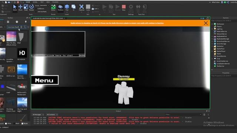
Task: Select None background option in Toolbox
Action: coord(24,123)
